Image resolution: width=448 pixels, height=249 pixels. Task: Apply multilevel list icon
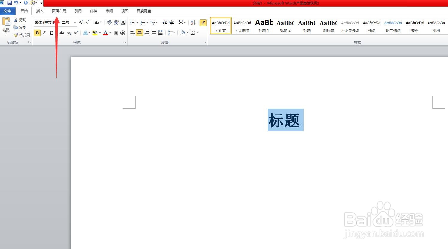pos(153,22)
